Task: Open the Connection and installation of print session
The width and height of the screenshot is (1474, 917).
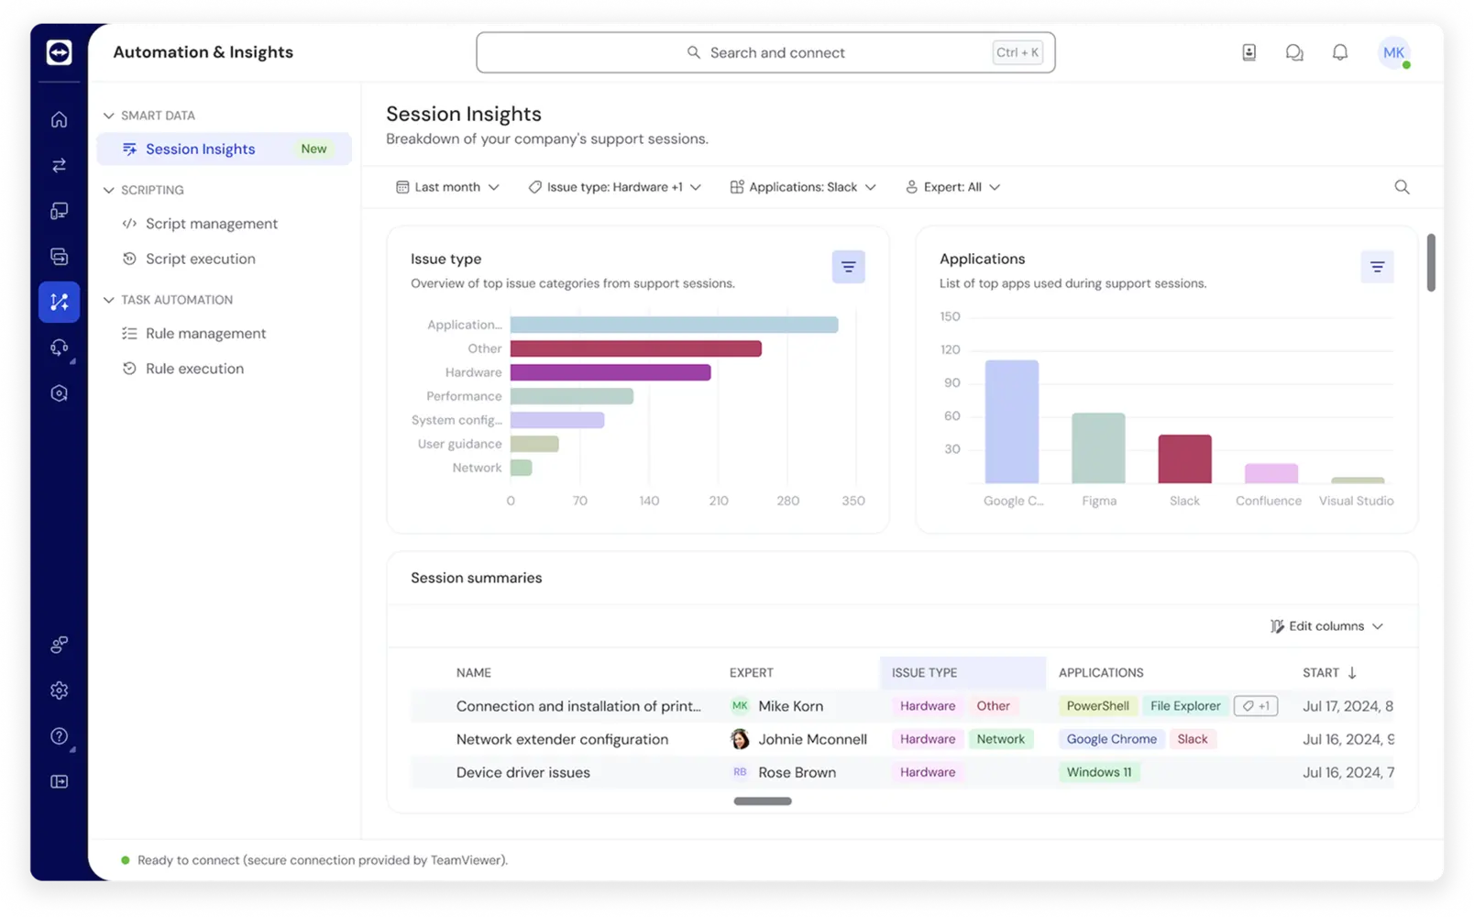Action: 578,706
